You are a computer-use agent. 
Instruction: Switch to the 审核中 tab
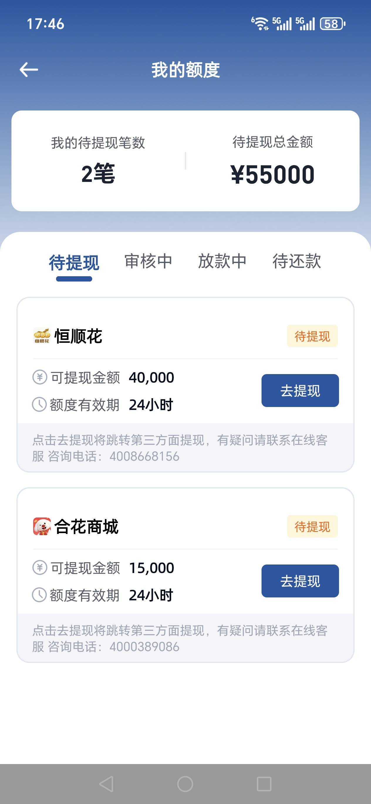[x=148, y=261]
